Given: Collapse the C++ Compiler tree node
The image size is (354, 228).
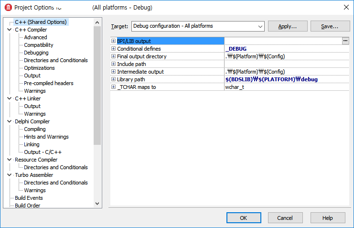Looking at the screenshot, I should pyautogui.click(x=10, y=30).
